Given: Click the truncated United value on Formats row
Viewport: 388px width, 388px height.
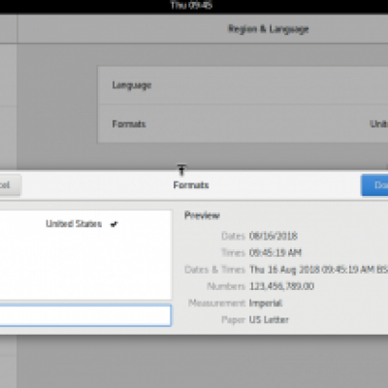Looking at the screenshot, I should click(378, 124).
